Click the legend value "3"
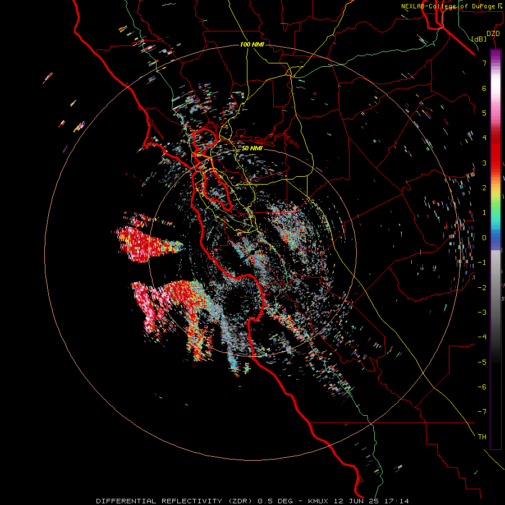This screenshot has height=505, width=505. tap(484, 163)
